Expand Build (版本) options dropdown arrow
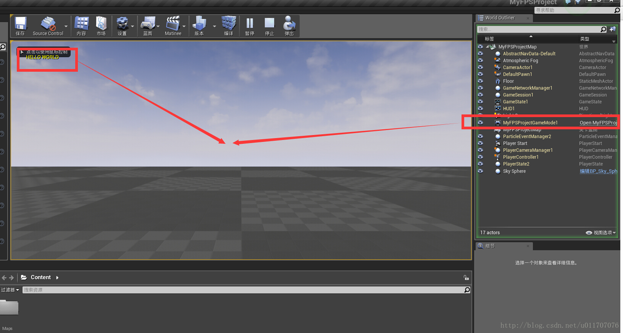Screen dimensions: 623x333 click(214, 26)
